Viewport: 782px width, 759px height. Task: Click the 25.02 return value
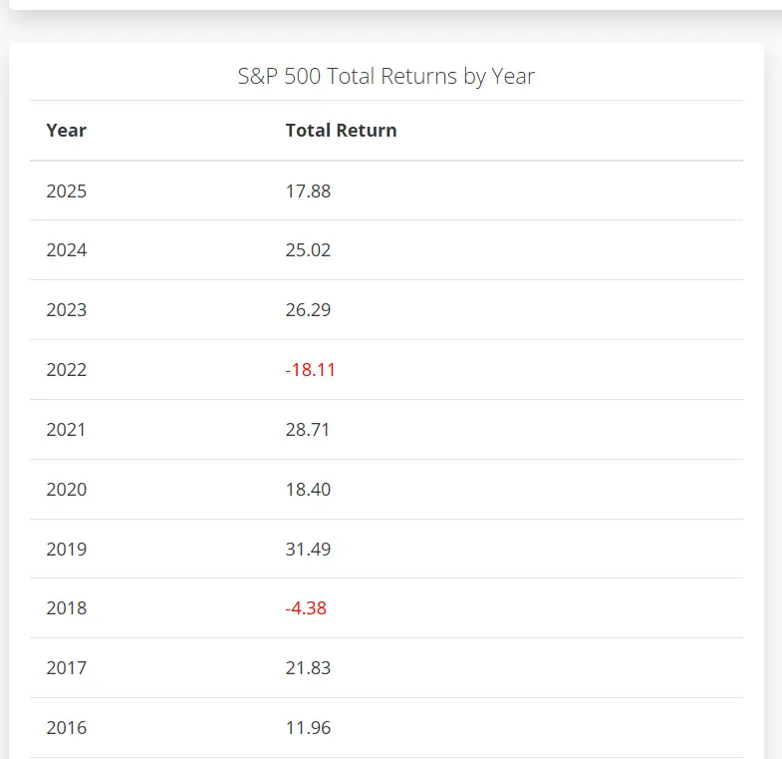pyautogui.click(x=308, y=250)
